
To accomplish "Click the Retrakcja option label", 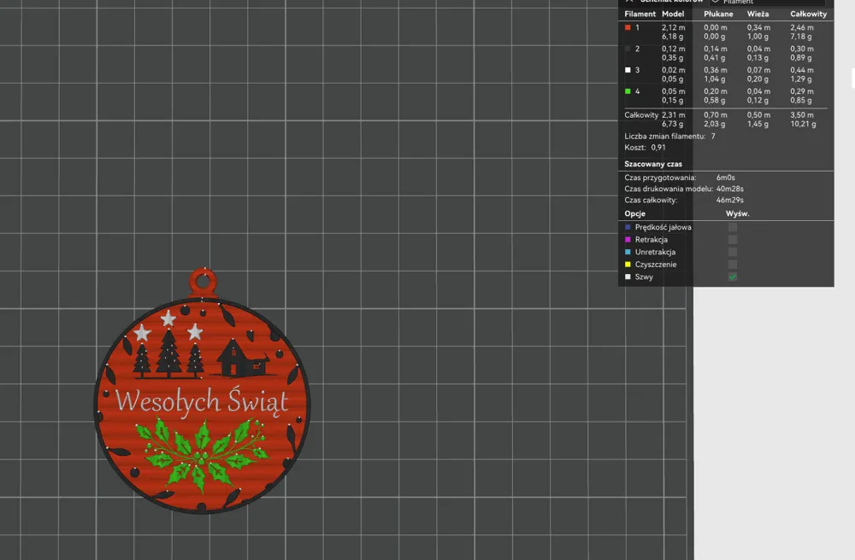I will pos(651,240).
